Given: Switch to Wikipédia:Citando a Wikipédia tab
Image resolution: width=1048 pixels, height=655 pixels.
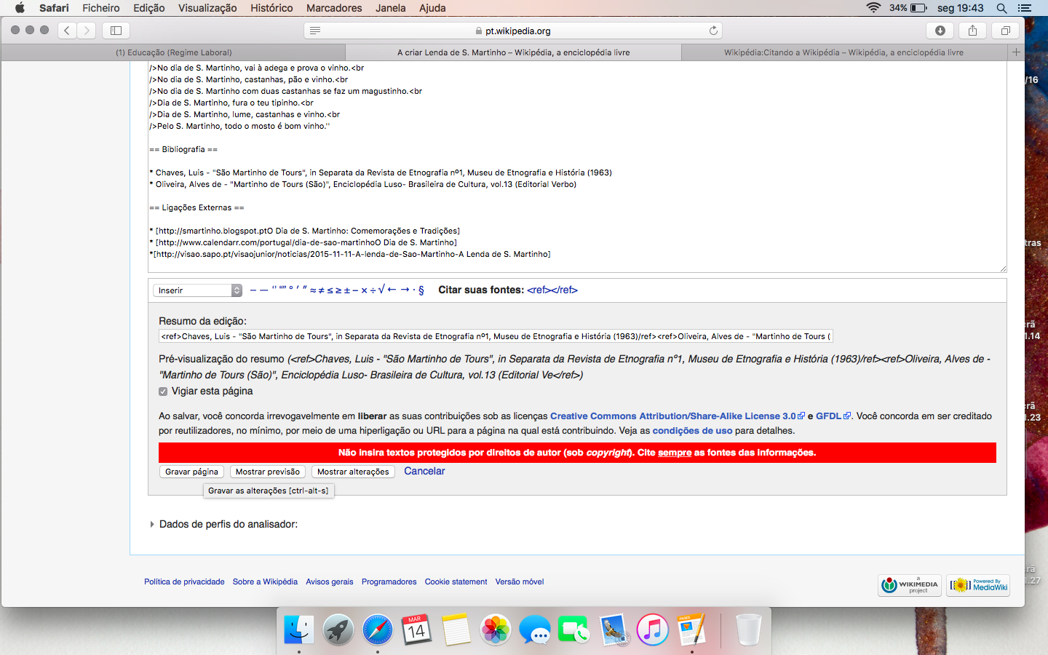Looking at the screenshot, I should pos(844,52).
